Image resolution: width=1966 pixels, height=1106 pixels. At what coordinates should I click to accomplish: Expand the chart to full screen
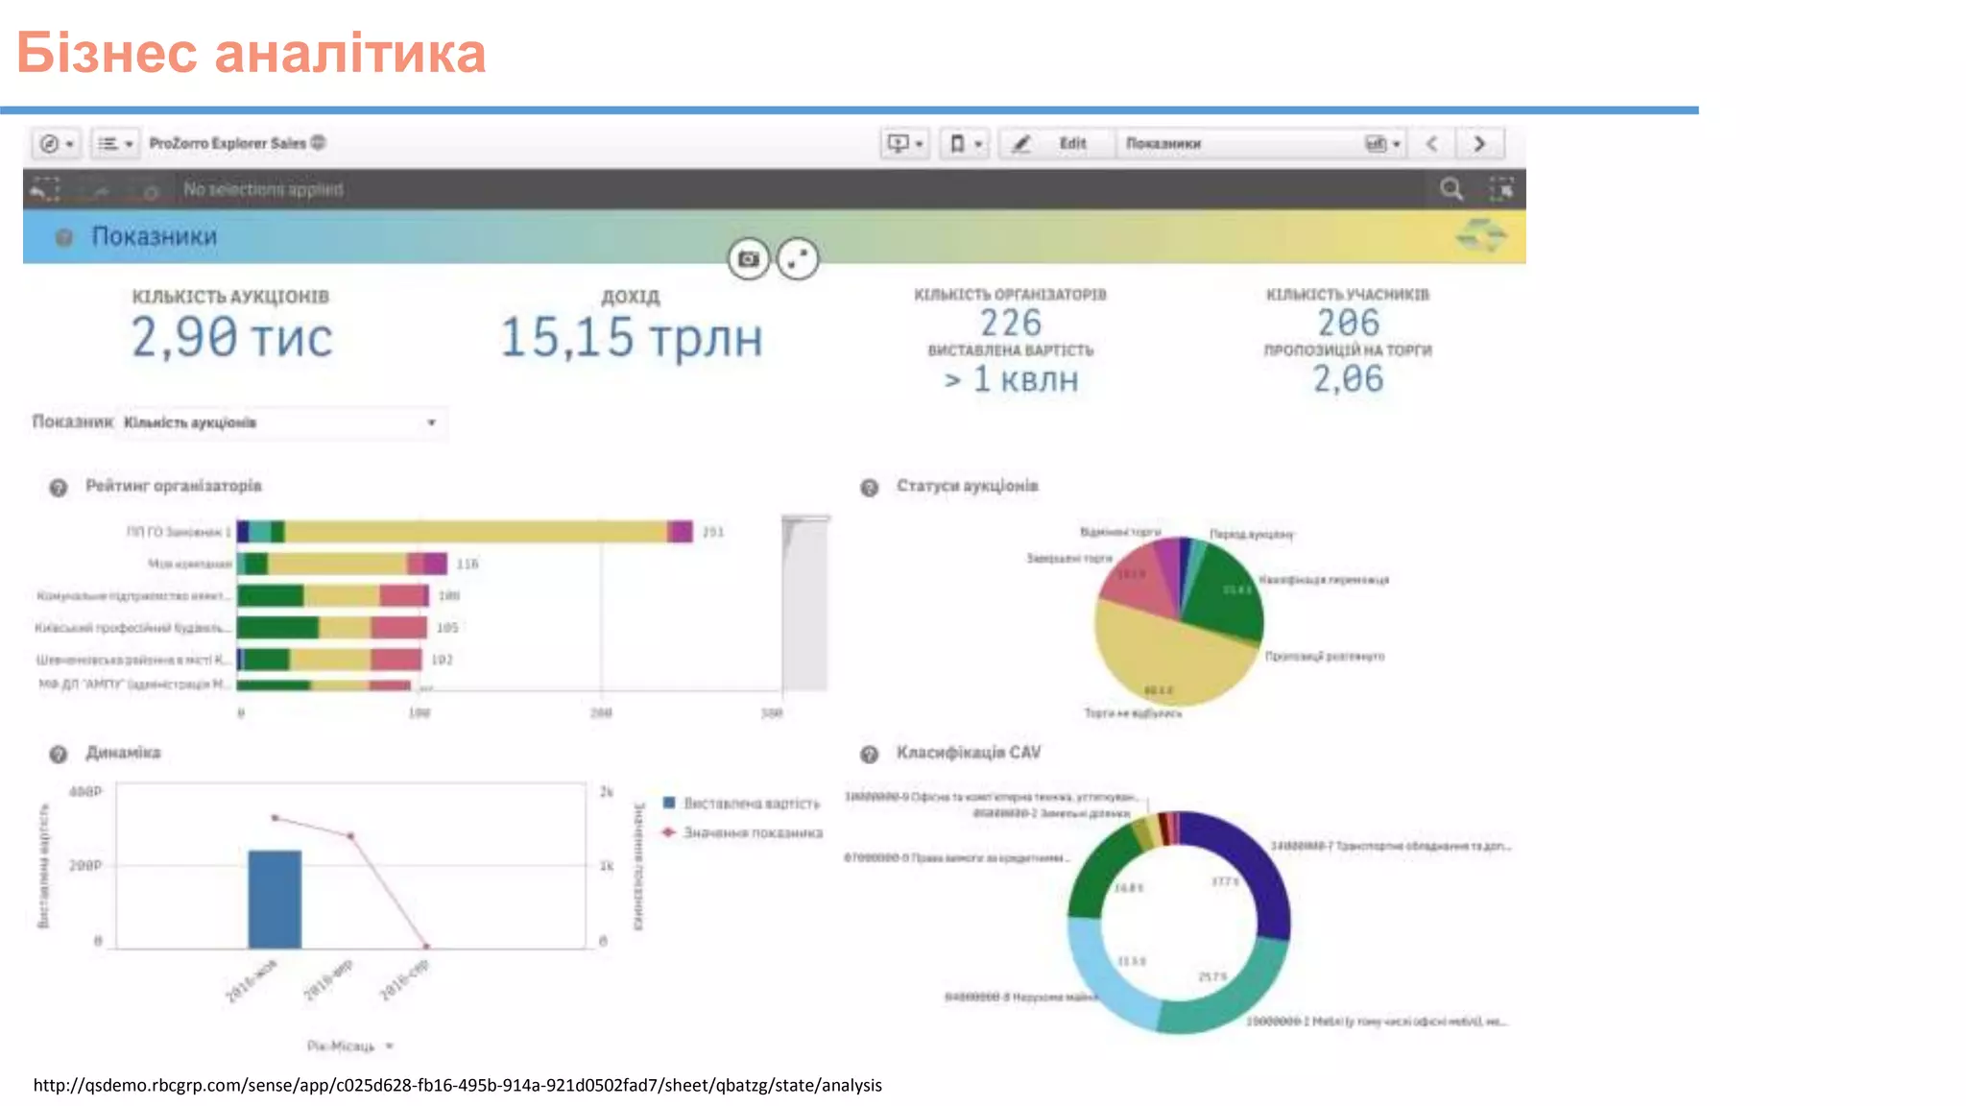(798, 259)
